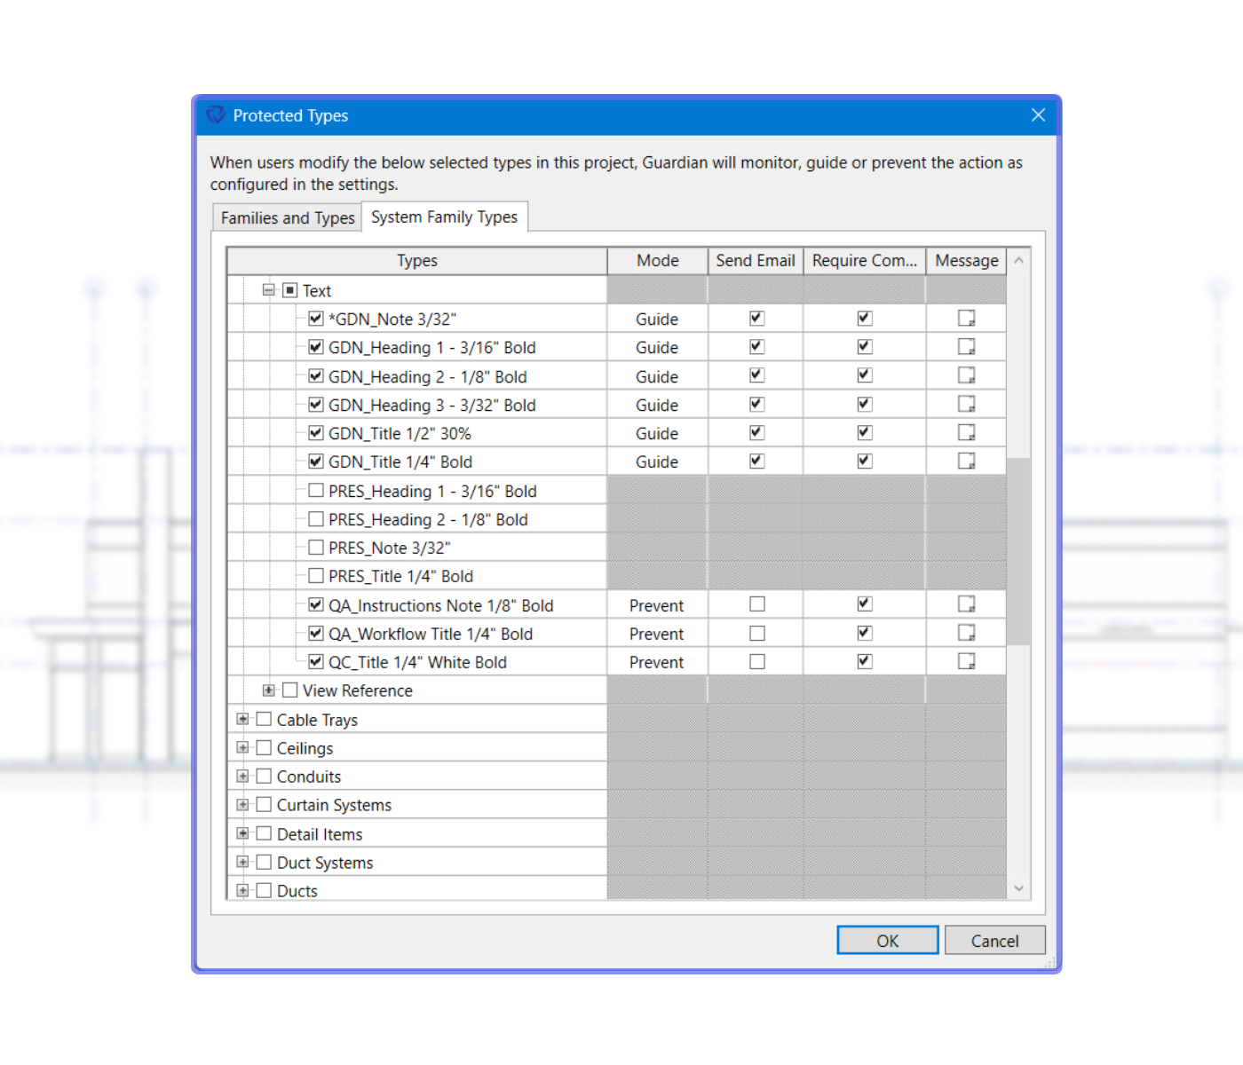Select the Cable Trays tree row label
This screenshot has width=1243, height=1065.
317,720
